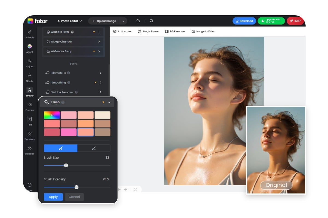Viewport: 328px width, 218px height.
Task: Select the Image to Video tab
Action: coord(203,31)
